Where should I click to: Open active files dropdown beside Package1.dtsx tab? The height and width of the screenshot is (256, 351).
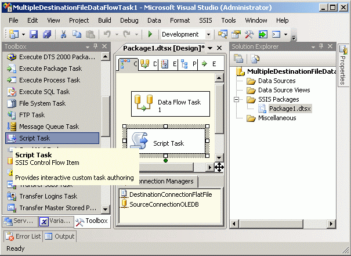pos(210,48)
